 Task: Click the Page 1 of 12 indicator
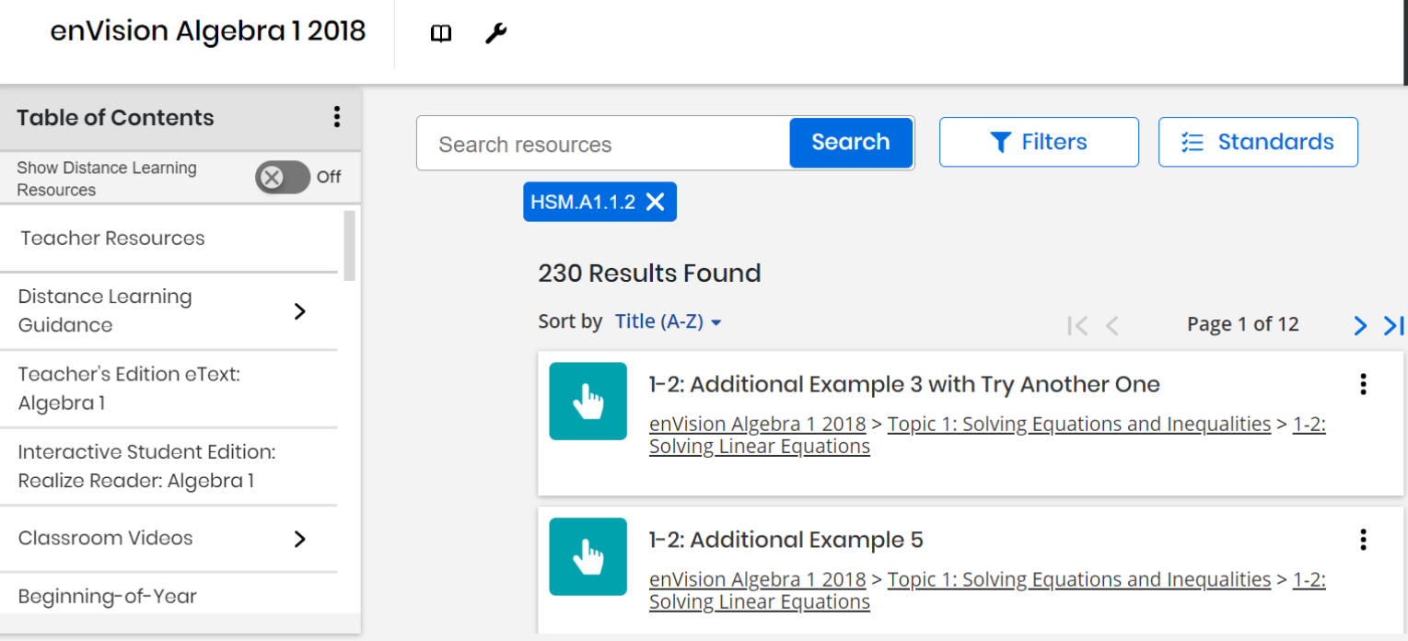pyautogui.click(x=1242, y=324)
